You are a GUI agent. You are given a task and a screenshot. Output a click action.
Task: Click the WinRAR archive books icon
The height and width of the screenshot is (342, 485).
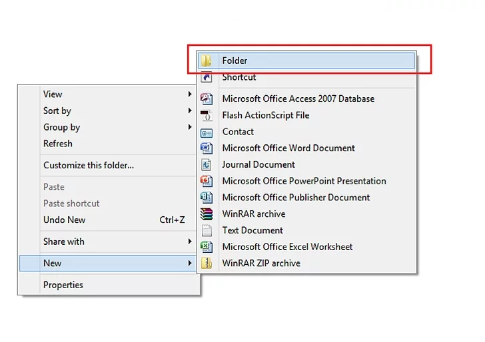[207, 214]
